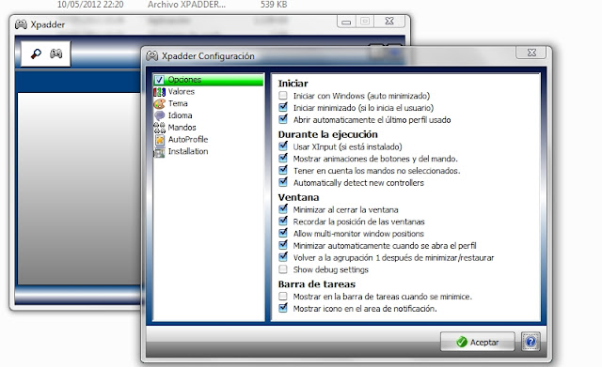Uncheck Recordar la posición de las ventanas
Viewport: 602px width, 367px height.
(283, 221)
